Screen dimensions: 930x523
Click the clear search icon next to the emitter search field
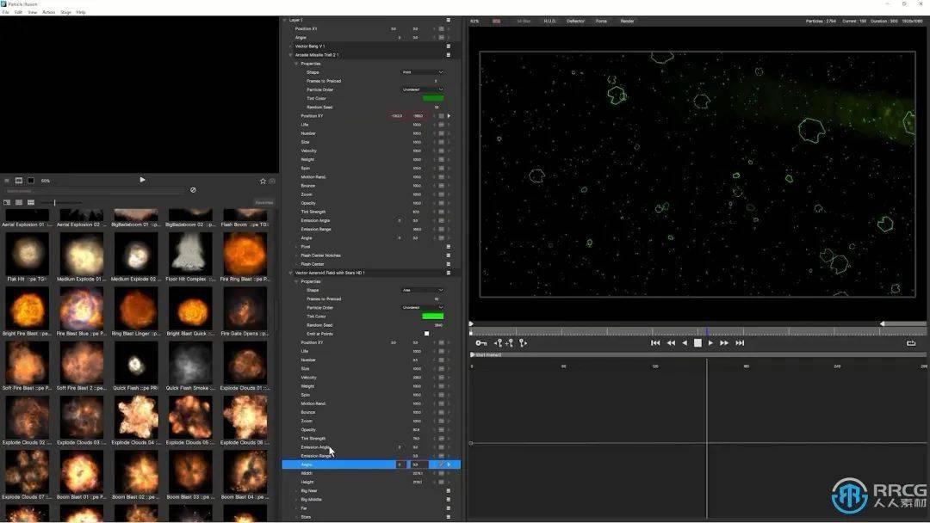tap(193, 190)
